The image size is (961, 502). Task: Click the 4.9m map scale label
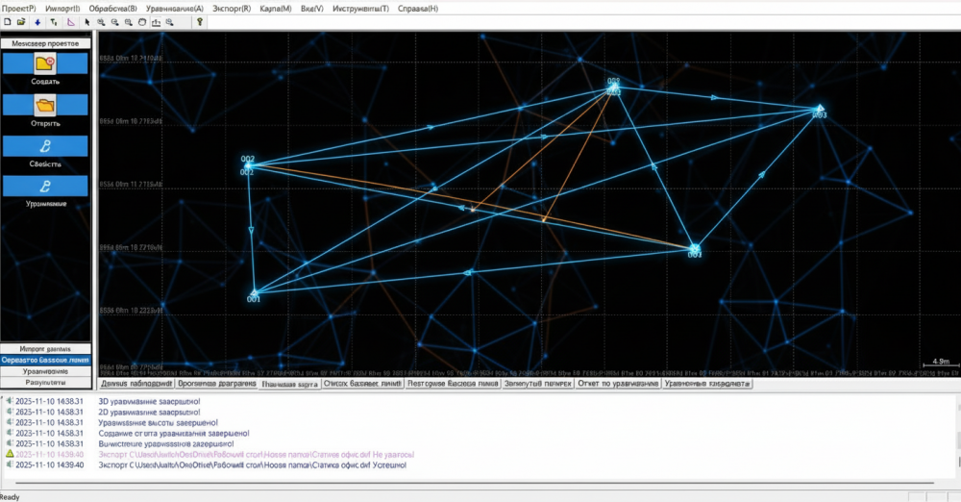(941, 362)
